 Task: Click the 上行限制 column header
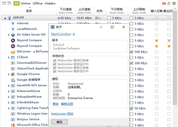point(139,11)
